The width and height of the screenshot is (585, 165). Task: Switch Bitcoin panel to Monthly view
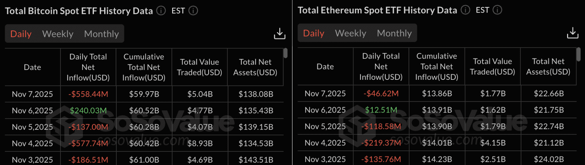coord(101,34)
